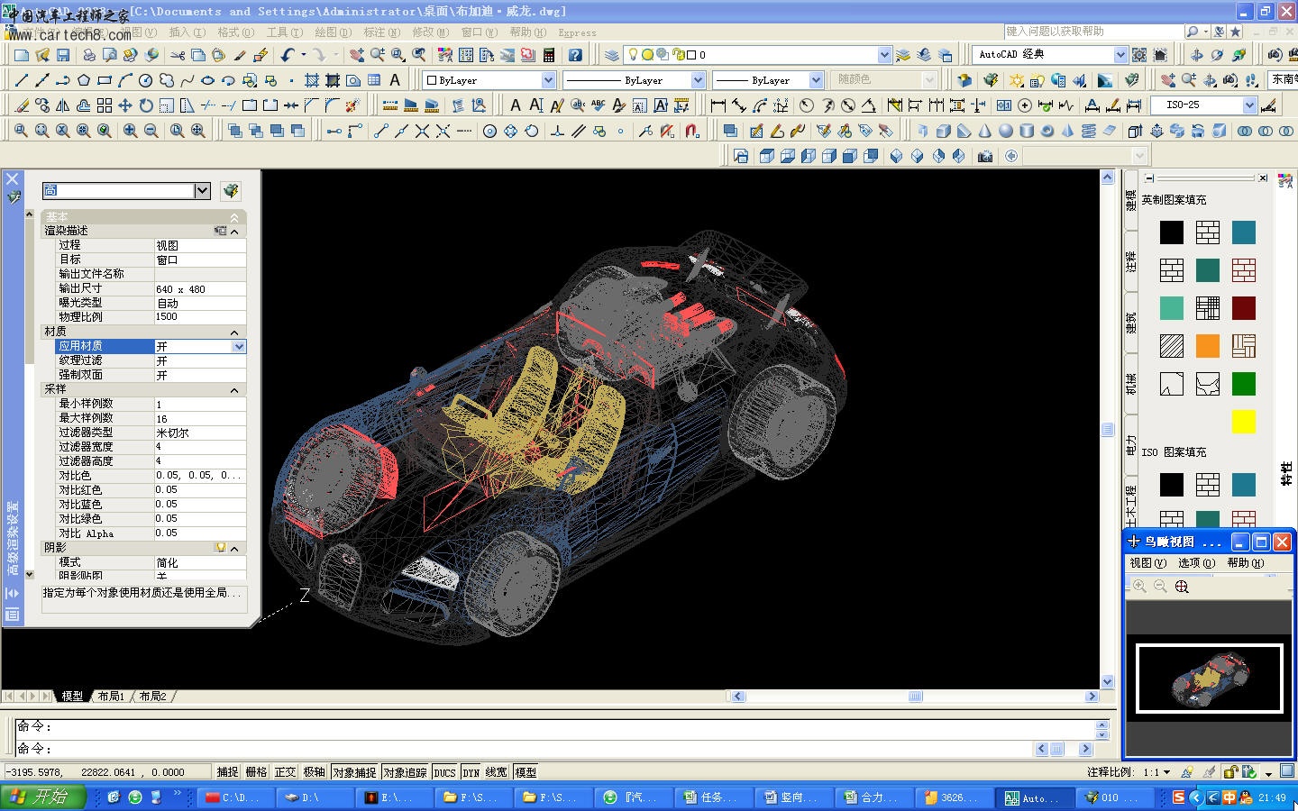The width and height of the screenshot is (1298, 811).
Task: Click the Pan realtime hand icon
Action: (x=358, y=55)
